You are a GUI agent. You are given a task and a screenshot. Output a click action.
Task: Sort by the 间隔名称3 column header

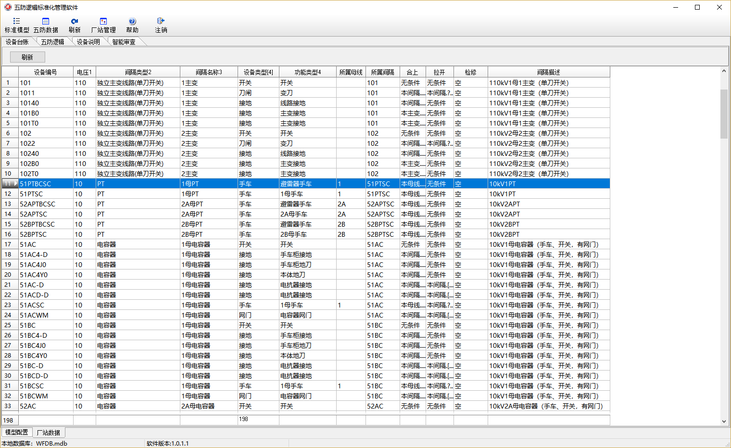tap(209, 72)
